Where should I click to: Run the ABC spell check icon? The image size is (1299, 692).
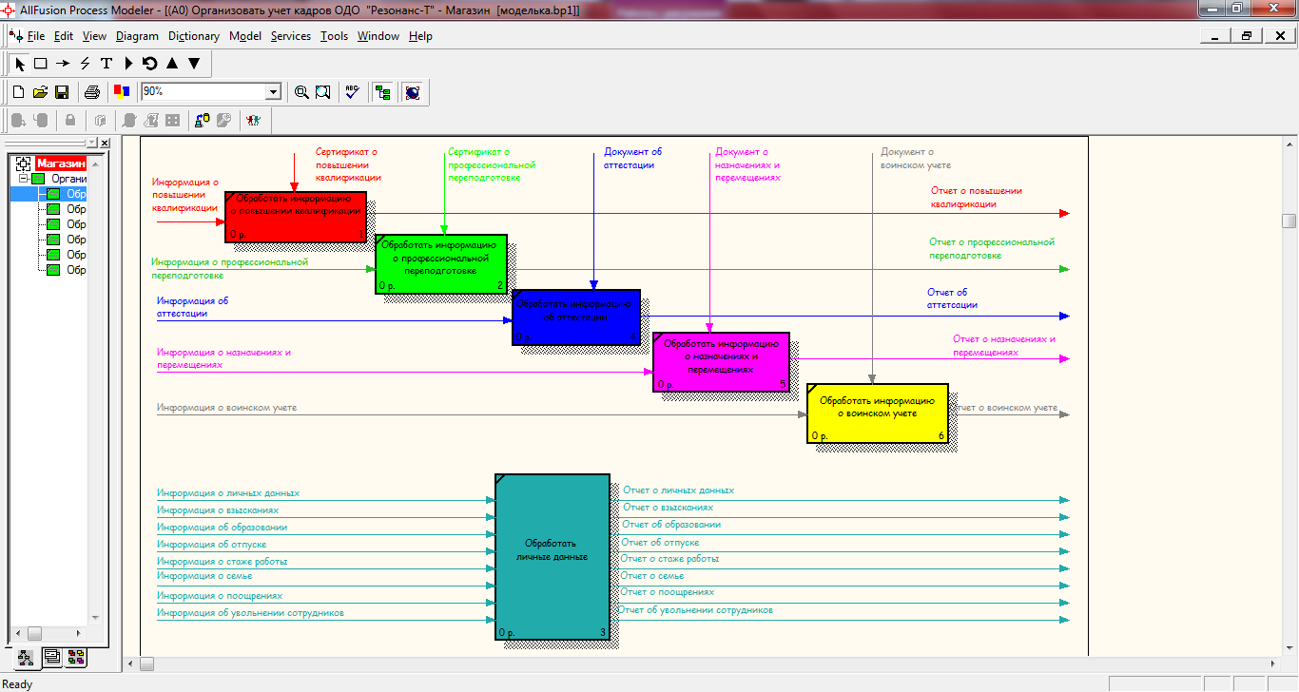[x=352, y=92]
